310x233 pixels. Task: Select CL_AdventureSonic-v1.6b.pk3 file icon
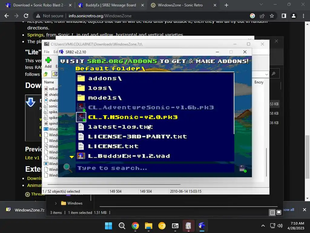pos(81,107)
